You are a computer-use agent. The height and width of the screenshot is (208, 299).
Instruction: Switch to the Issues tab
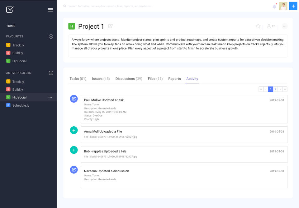[101, 79]
